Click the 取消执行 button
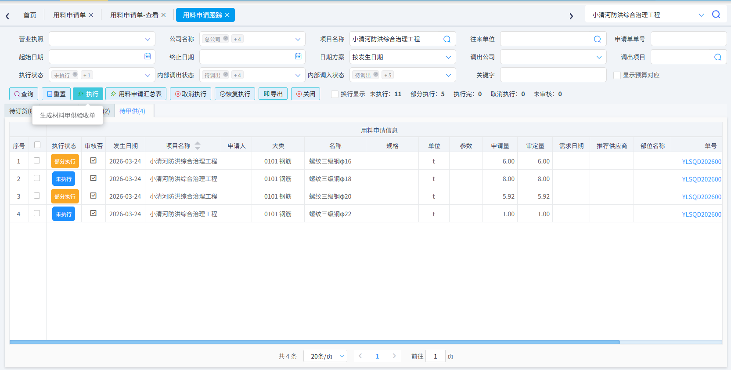The width and height of the screenshot is (731, 370). pos(191,94)
